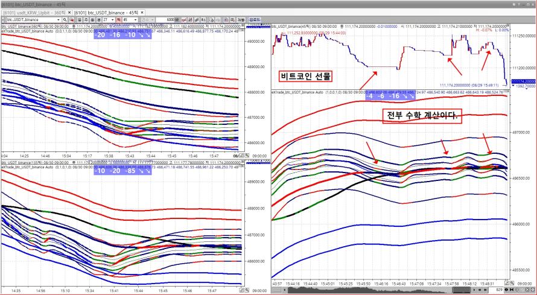Click the bar chart toolbar icon
The height and width of the screenshot is (295, 537).
point(197,19)
